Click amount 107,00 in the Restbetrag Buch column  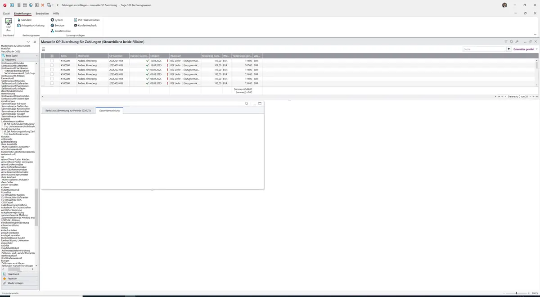coord(218,65)
